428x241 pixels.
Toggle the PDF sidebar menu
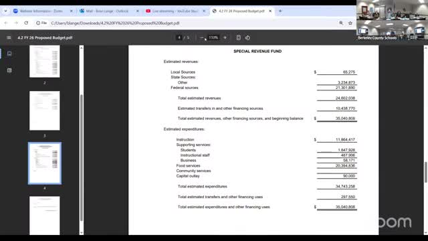pos(9,37)
